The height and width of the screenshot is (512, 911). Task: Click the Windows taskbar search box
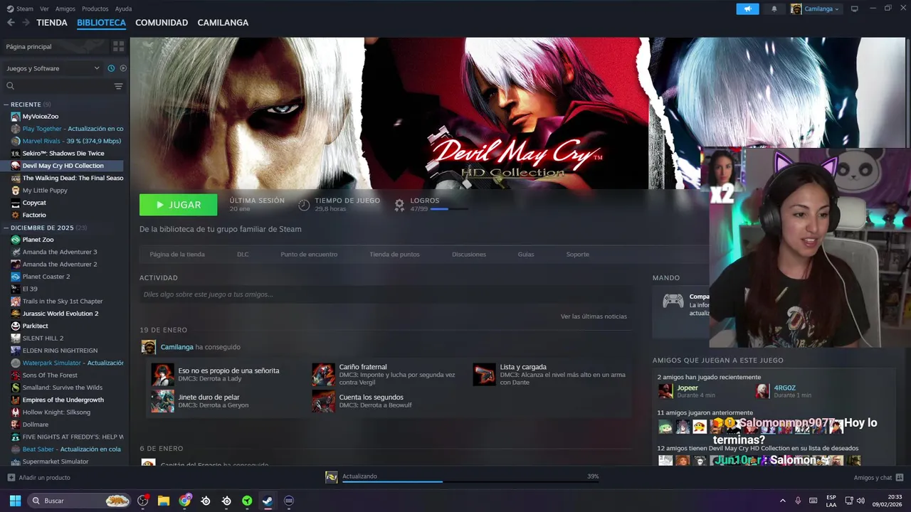click(x=80, y=501)
